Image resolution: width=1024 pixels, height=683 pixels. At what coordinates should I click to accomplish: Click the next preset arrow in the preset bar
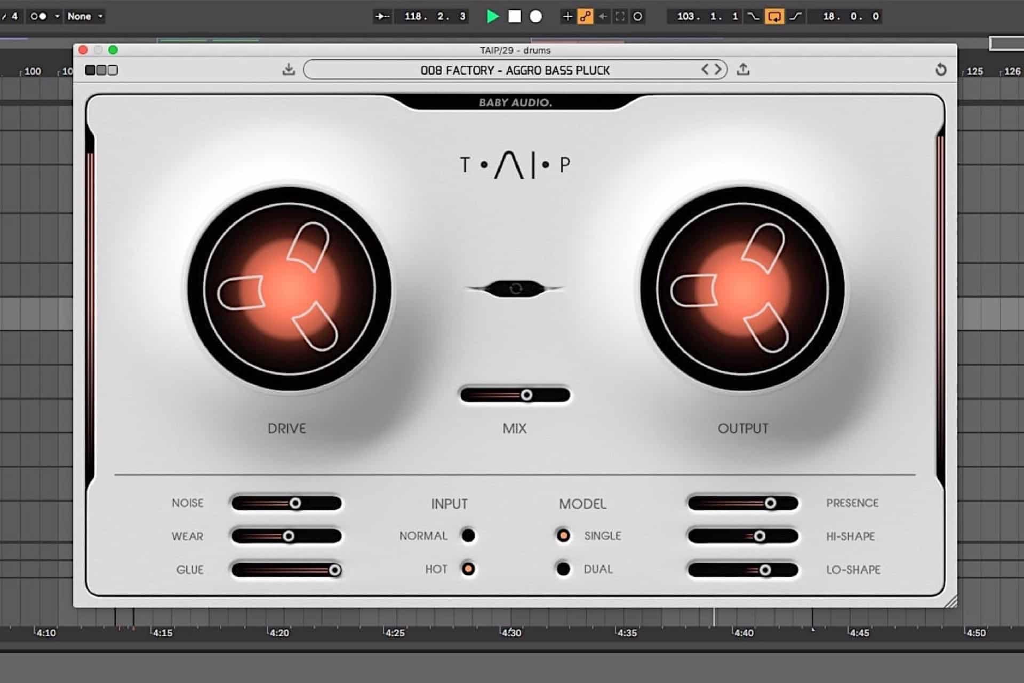(x=717, y=69)
